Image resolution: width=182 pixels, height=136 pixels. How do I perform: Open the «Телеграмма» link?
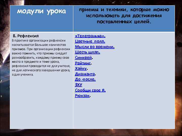coord(90,36)
